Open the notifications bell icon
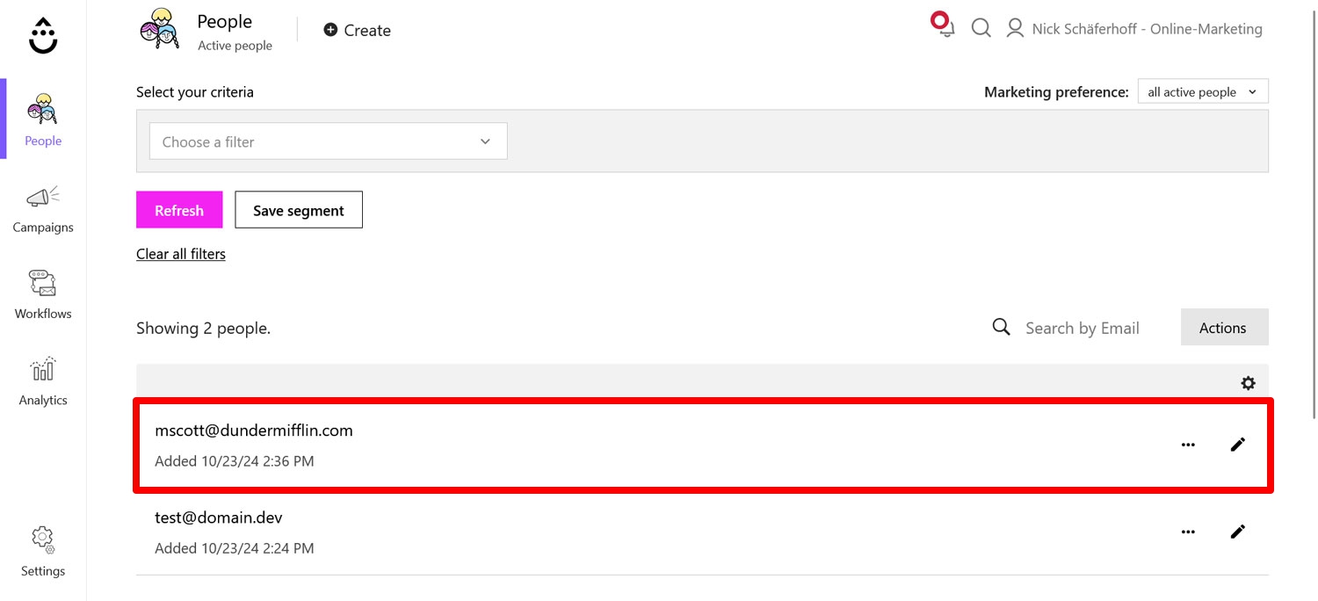Screen dimensions: 1318x601 (945, 26)
